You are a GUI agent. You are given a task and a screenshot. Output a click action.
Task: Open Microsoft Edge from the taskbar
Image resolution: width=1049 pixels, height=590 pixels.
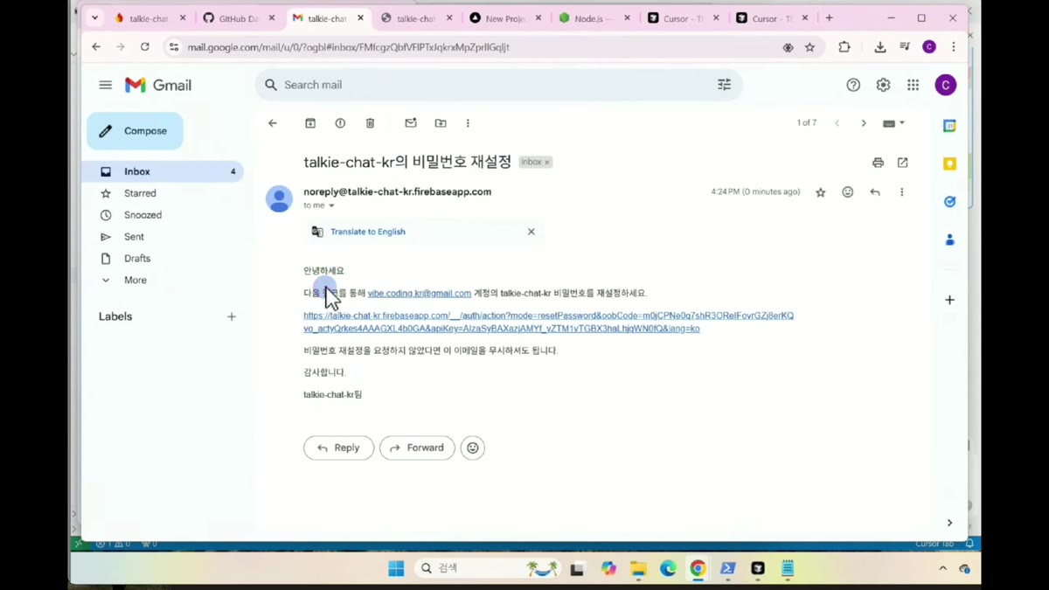[x=668, y=568]
